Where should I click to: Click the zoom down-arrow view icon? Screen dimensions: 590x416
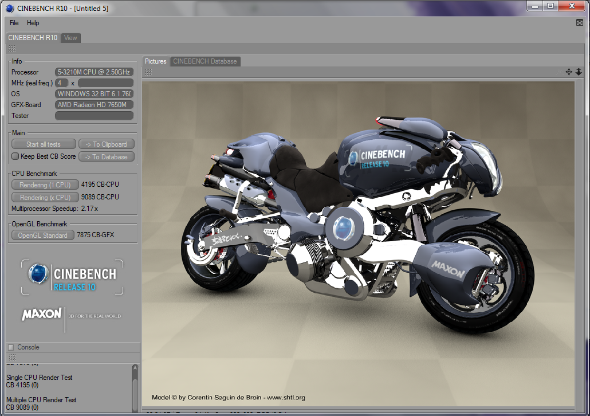pos(579,72)
